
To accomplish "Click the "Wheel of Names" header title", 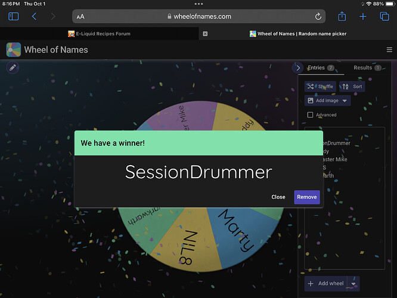I will point(56,49).
